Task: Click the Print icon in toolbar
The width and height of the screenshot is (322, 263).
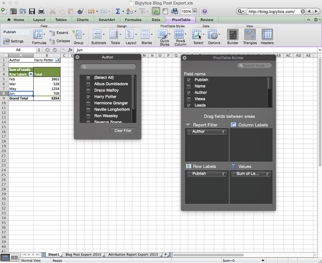Action: (x=41, y=11)
